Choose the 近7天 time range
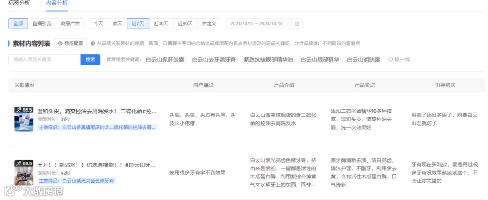This screenshot has width=488, height=200. tap(138, 23)
